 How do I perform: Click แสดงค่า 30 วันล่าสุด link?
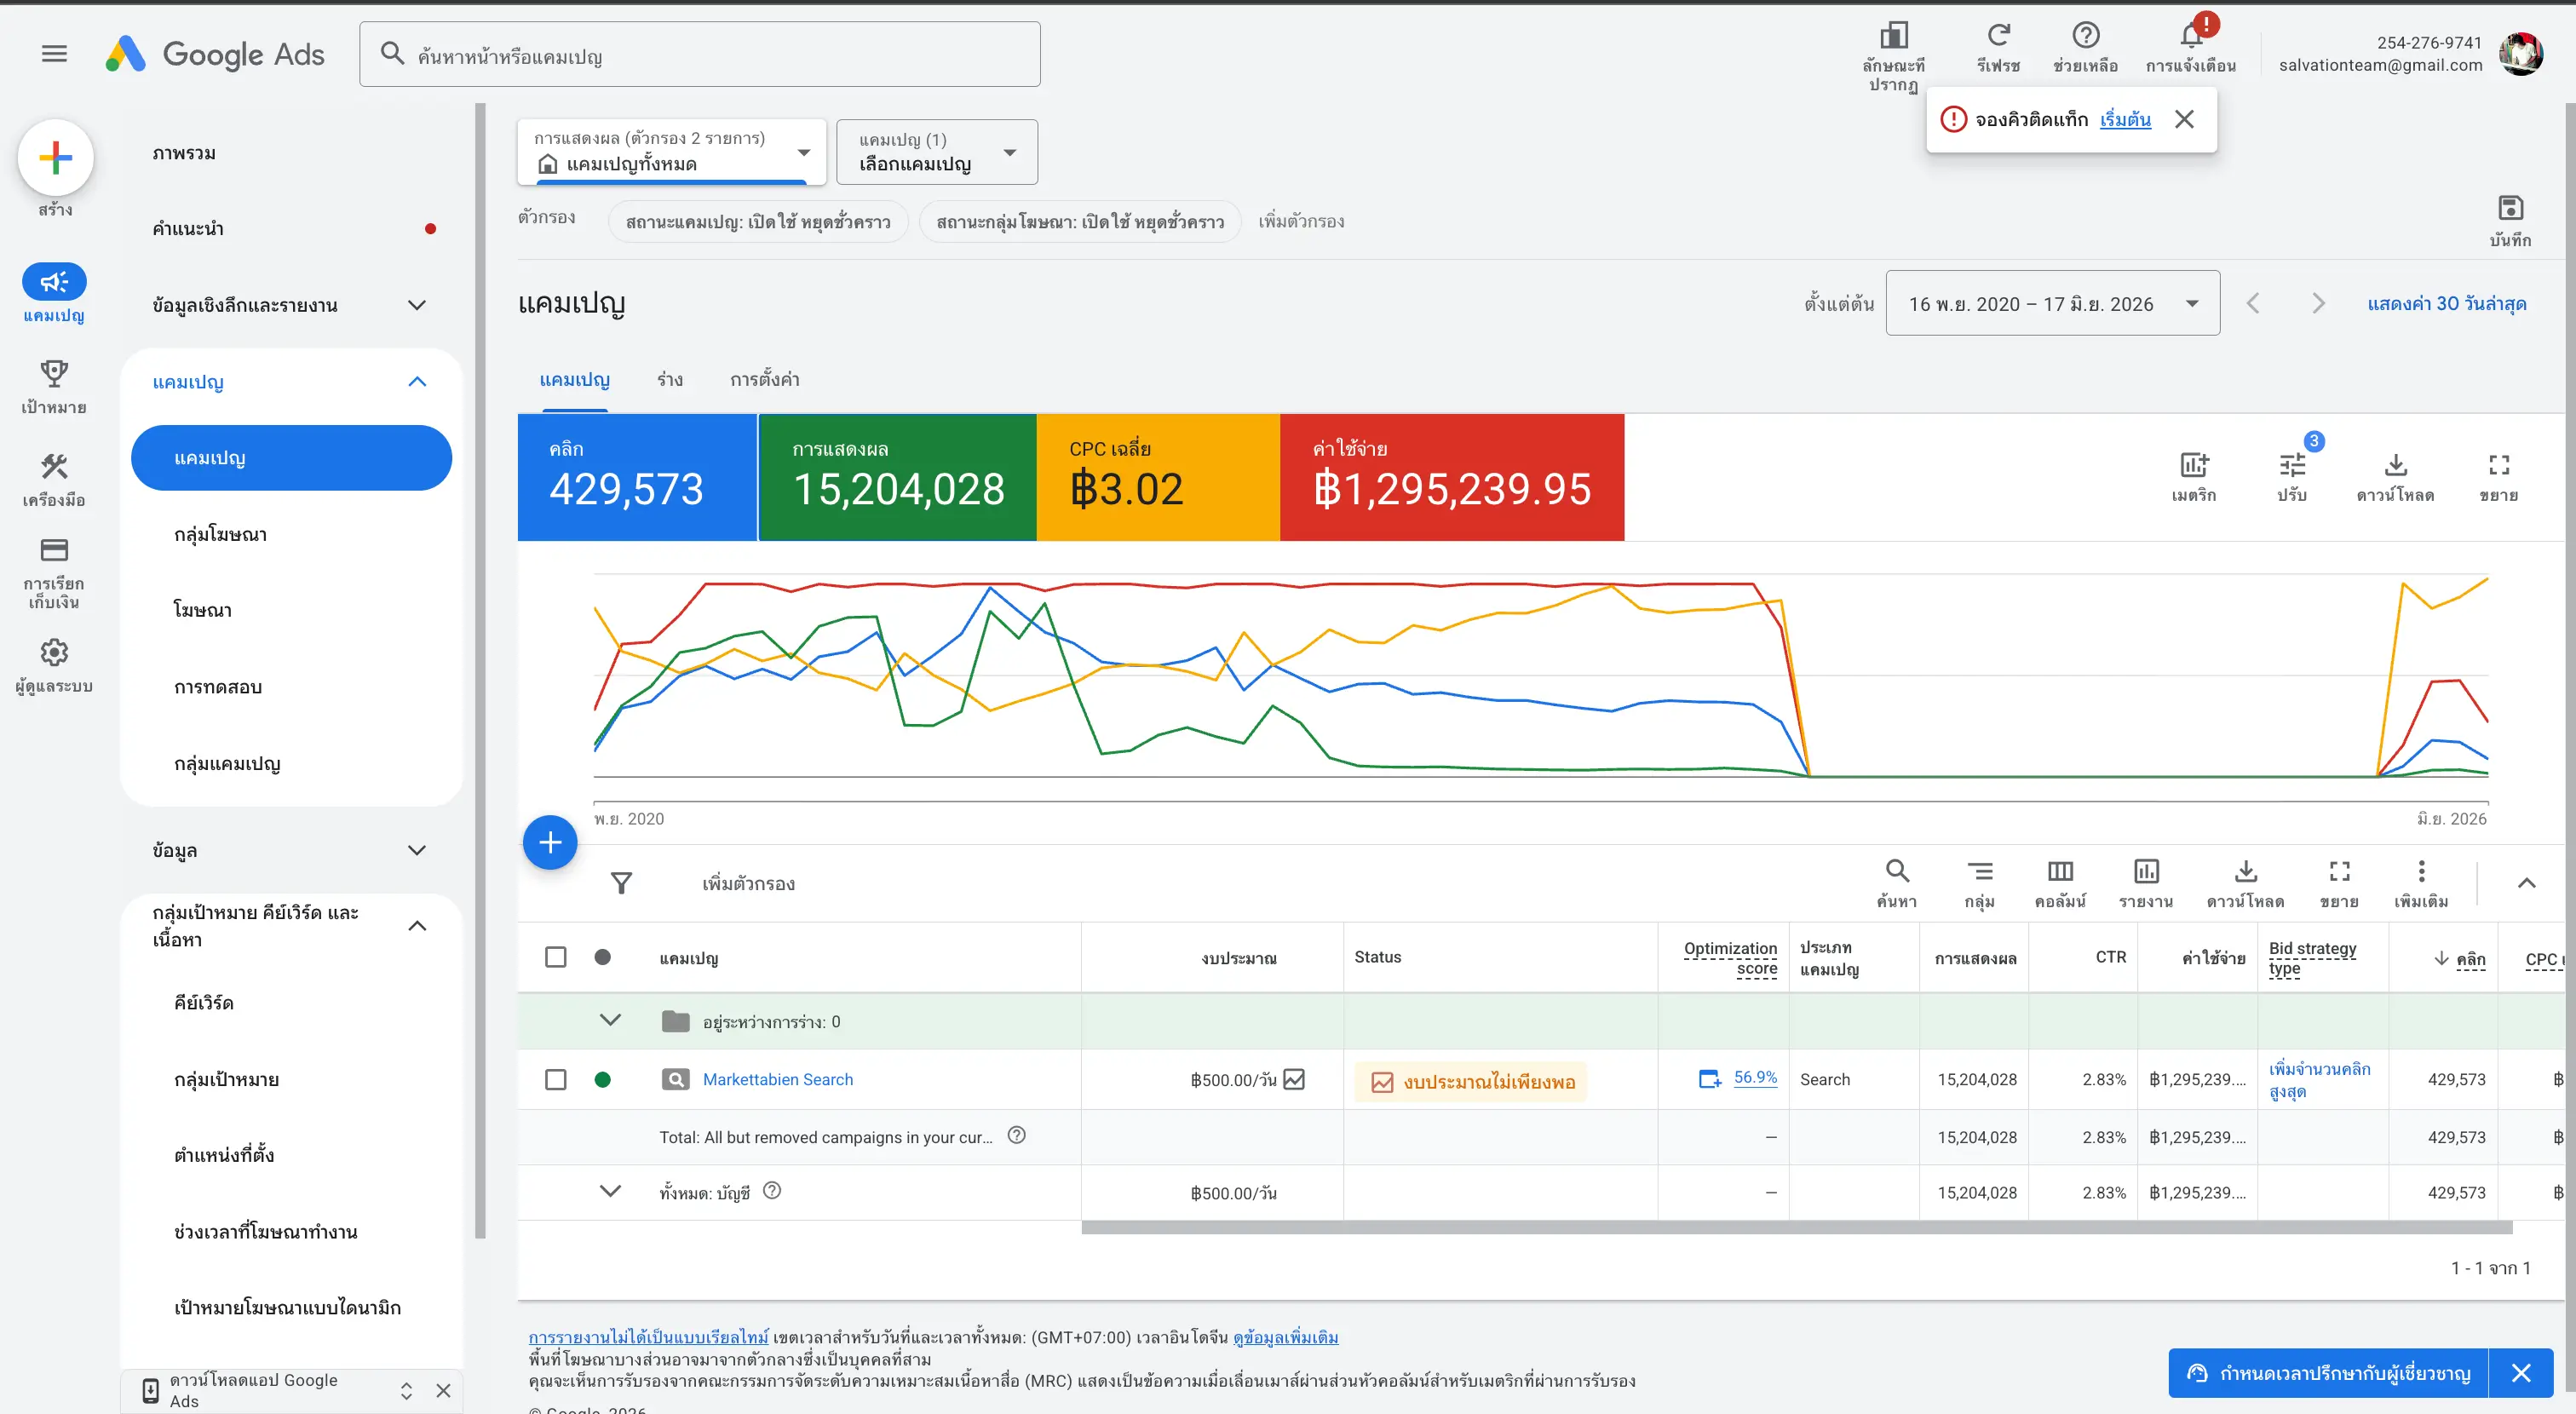(x=2446, y=303)
